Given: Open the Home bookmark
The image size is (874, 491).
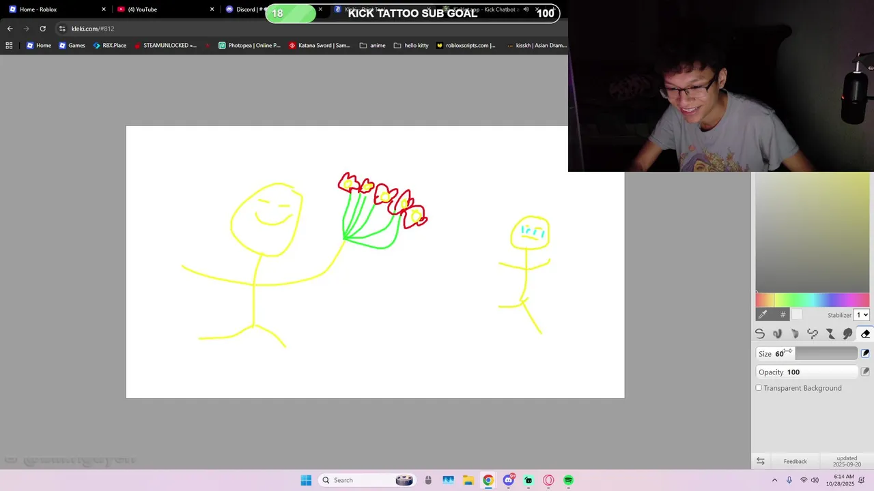Looking at the screenshot, I should [38, 46].
